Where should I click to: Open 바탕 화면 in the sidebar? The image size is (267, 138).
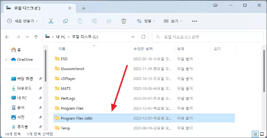coord(22,78)
